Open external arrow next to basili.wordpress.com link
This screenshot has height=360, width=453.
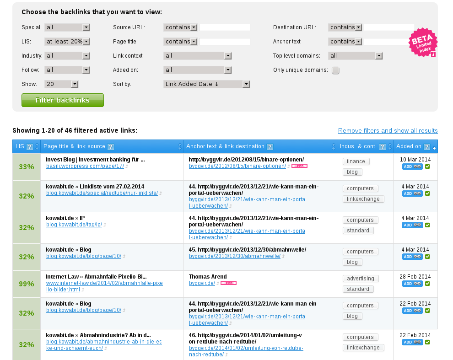pyautogui.click(x=127, y=167)
